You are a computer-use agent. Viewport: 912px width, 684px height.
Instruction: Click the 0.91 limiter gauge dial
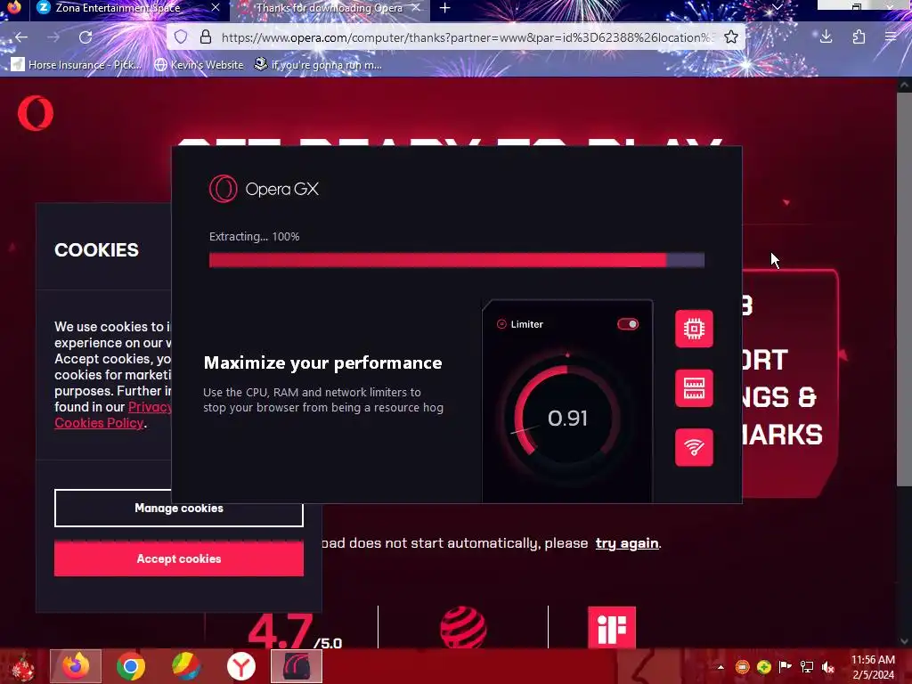click(x=567, y=417)
